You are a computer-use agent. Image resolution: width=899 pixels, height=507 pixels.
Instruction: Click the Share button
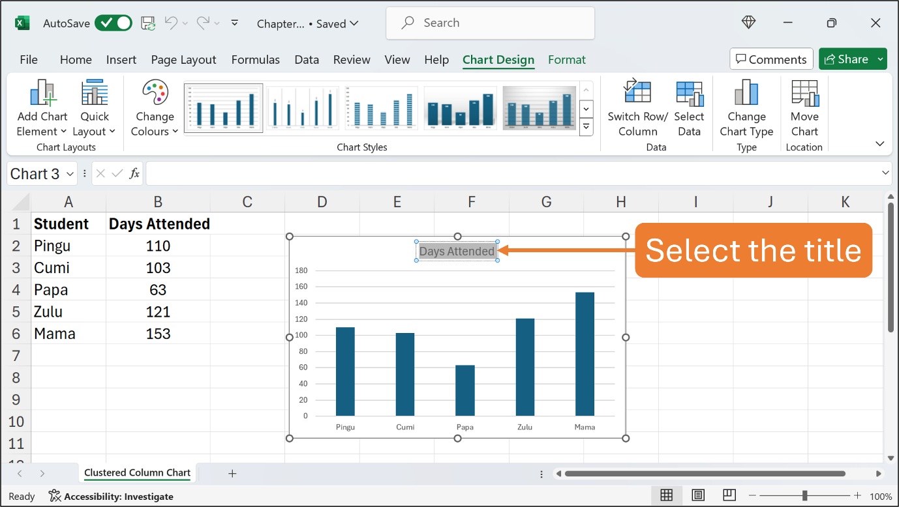[846, 59]
